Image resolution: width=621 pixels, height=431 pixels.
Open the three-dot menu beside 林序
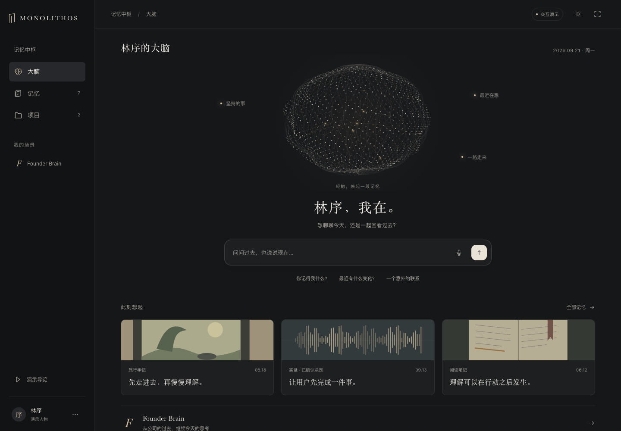point(75,414)
